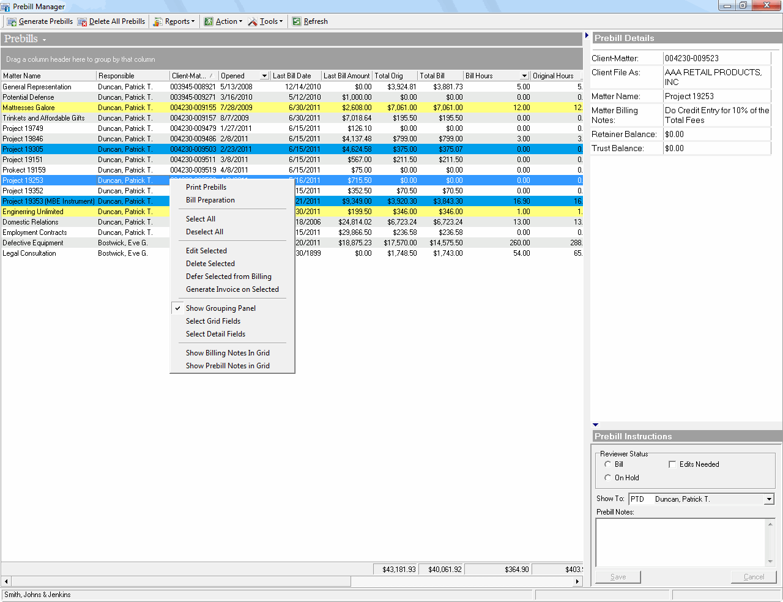
Task: Select the Project 19305 row
Action: point(292,149)
